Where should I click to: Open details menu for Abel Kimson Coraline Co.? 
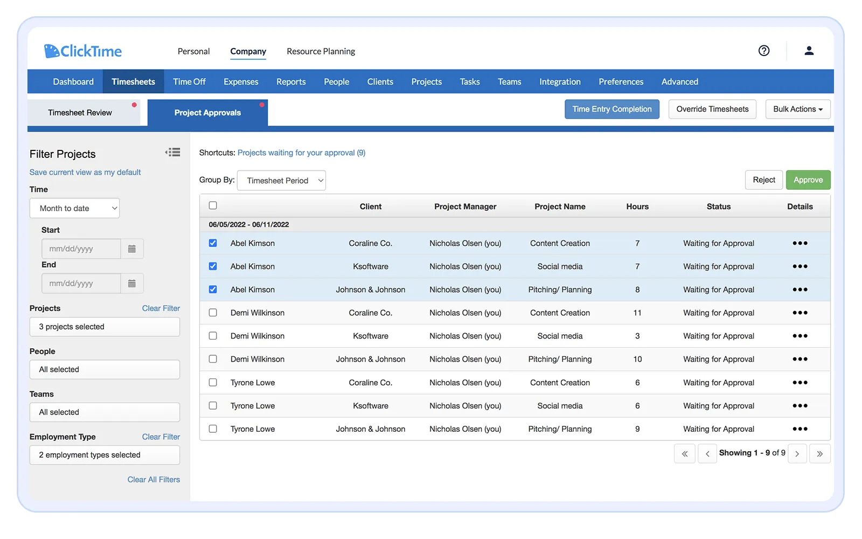pos(800,243)
